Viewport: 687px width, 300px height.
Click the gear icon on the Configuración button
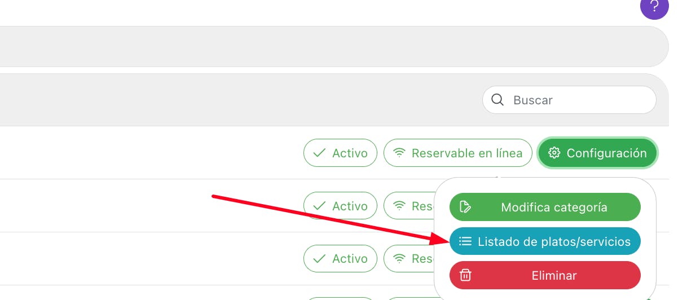tap(554, 153)
